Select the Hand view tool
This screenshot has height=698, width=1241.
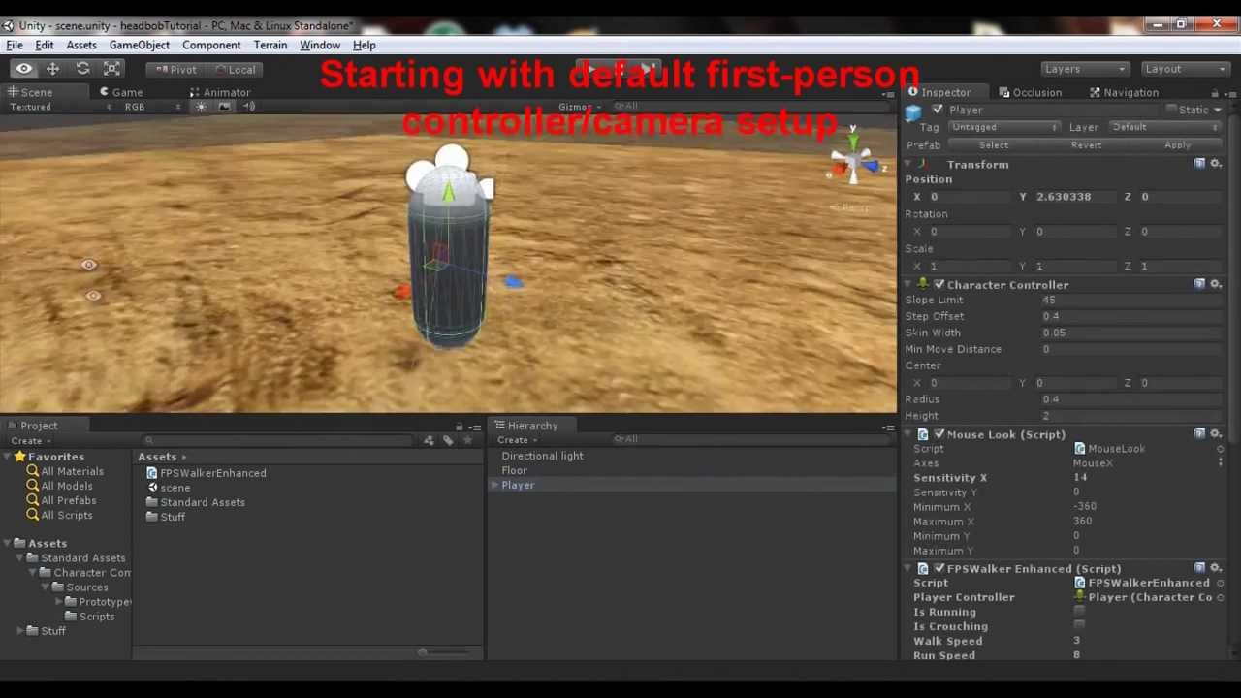23,69
